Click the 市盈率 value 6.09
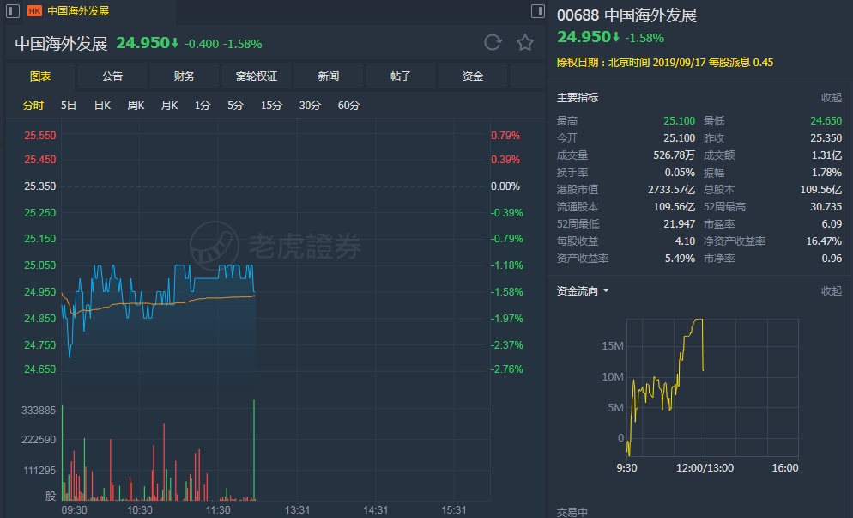This screenshot has height=518, width=853. [832, 224]
